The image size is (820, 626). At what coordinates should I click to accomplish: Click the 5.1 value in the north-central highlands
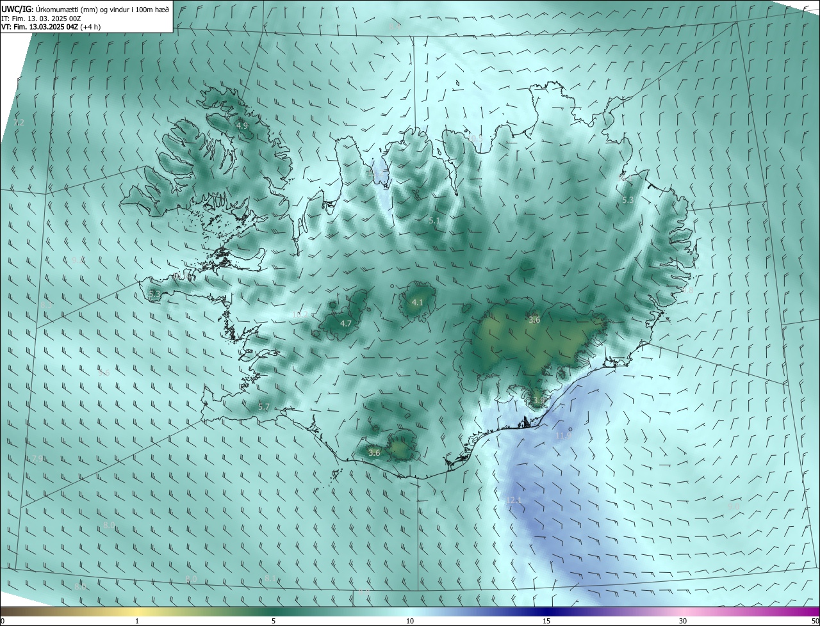tap(434, 221)
